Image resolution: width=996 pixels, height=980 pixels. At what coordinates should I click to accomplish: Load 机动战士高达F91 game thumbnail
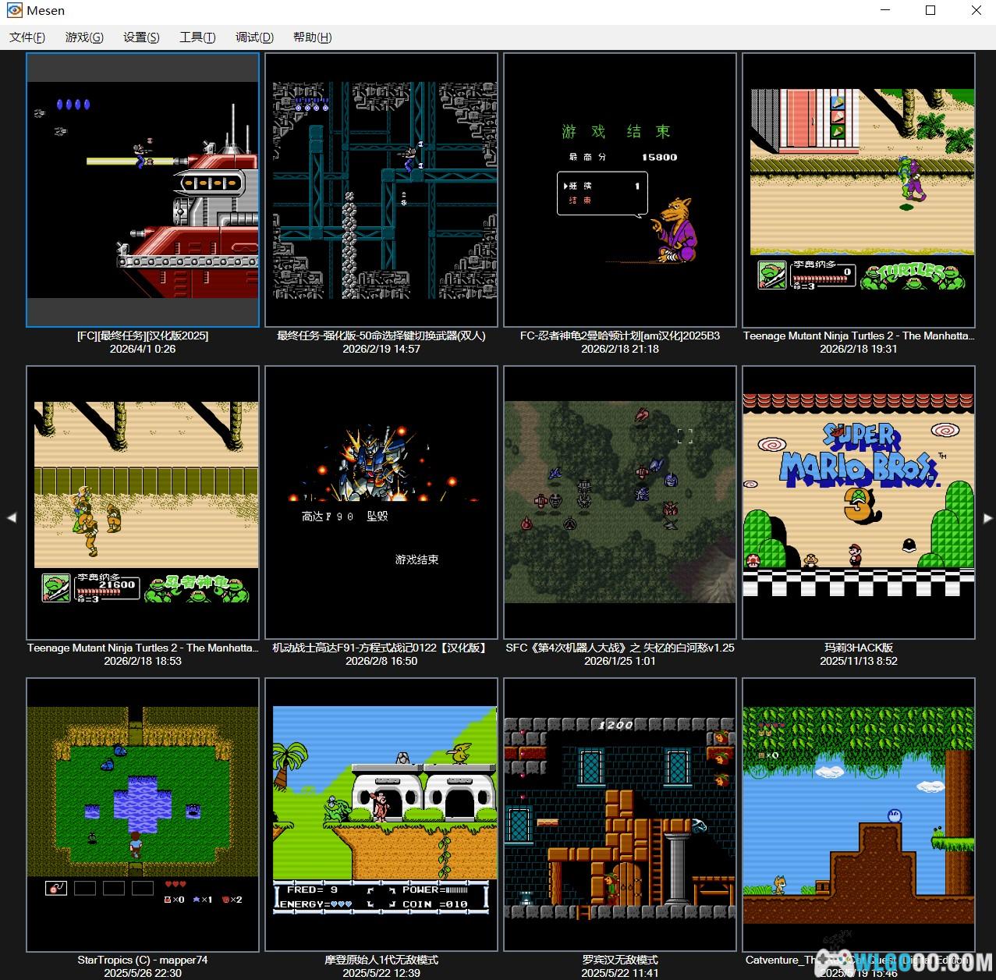pyautogui.click(x=381, y=502)
